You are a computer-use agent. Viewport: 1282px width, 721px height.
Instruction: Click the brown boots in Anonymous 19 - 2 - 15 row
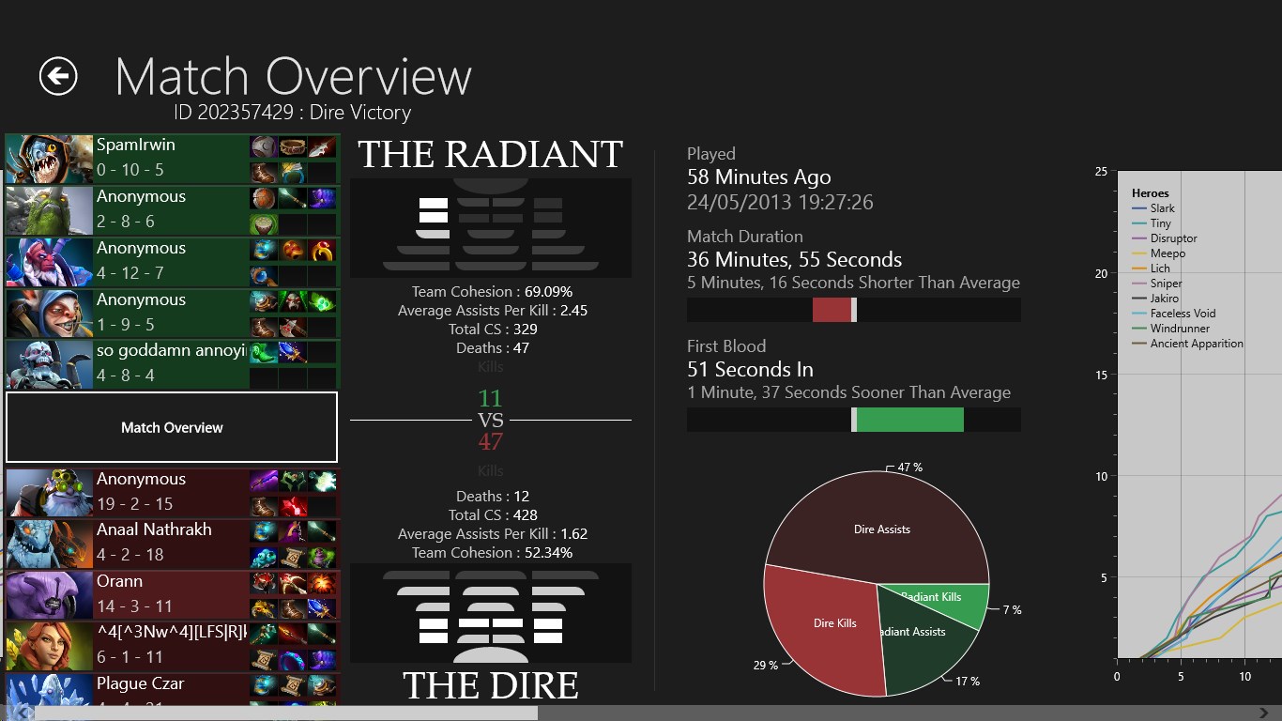264,506
